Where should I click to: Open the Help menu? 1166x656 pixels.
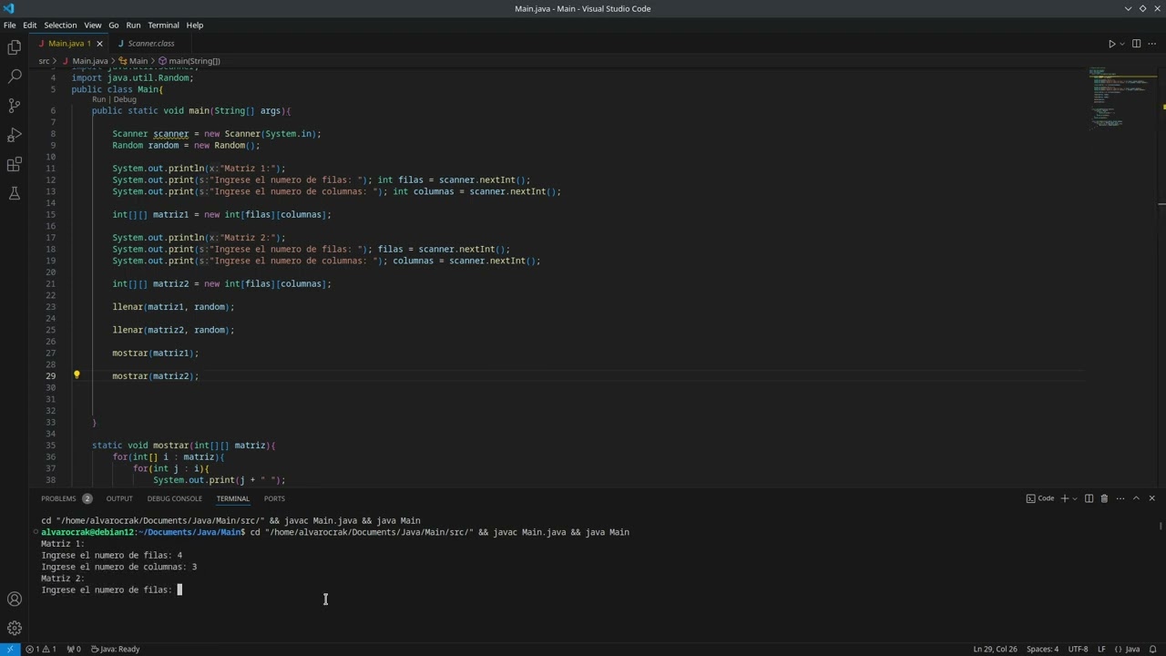(x=195, y=26)
